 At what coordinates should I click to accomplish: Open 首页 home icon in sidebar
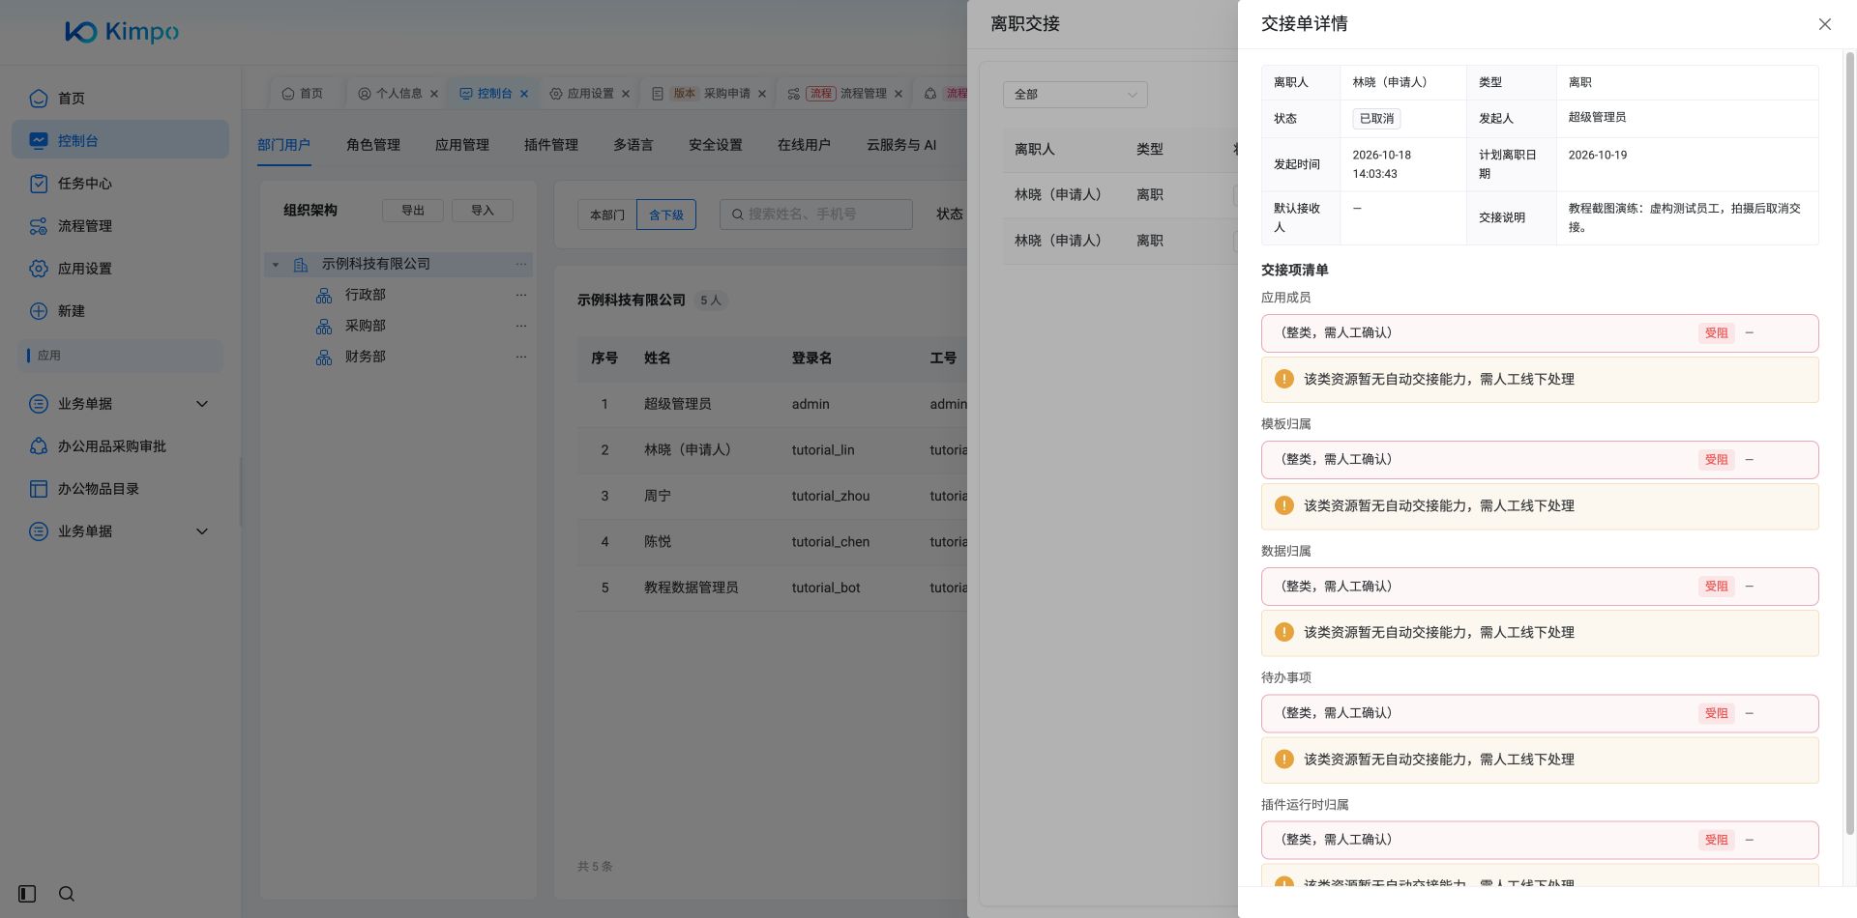click(39, 98)
